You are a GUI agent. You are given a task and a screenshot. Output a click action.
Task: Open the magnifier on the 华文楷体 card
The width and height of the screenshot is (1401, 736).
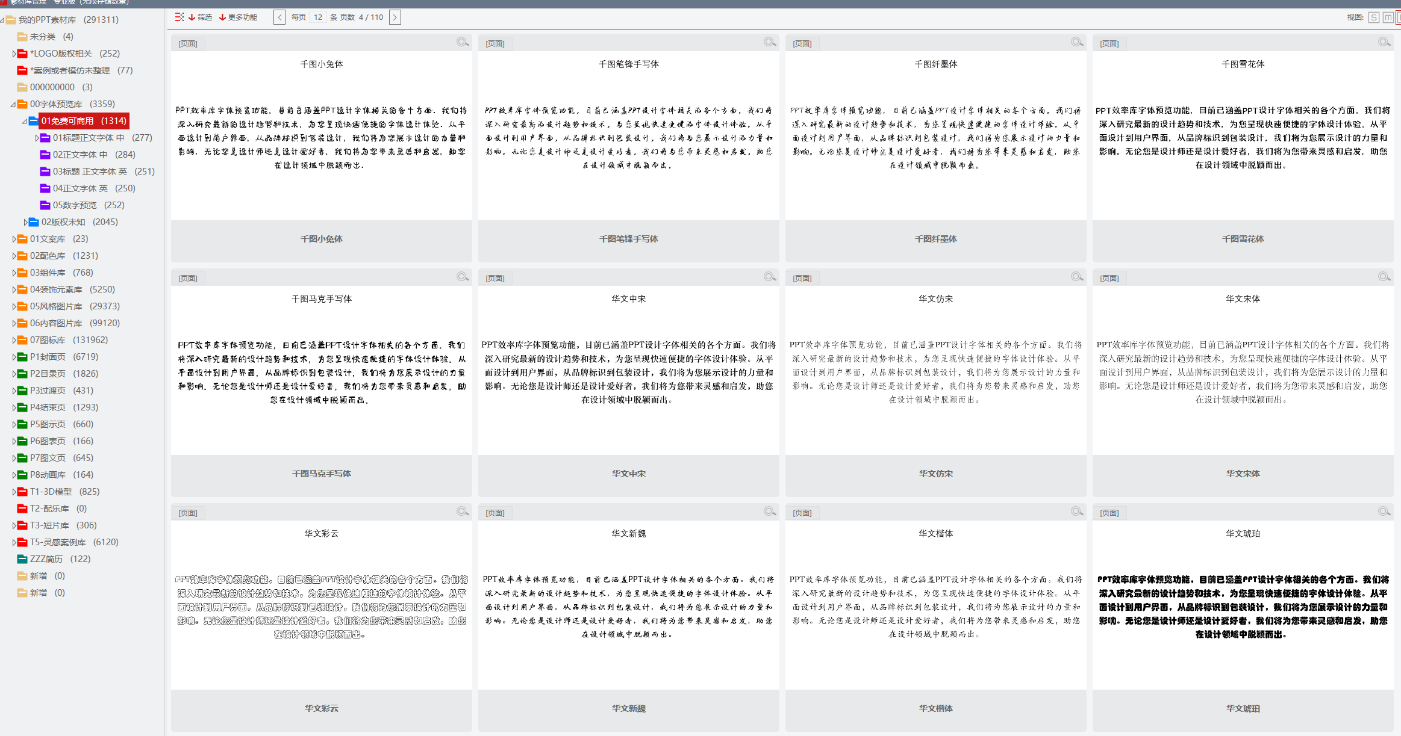[1077, 512]
